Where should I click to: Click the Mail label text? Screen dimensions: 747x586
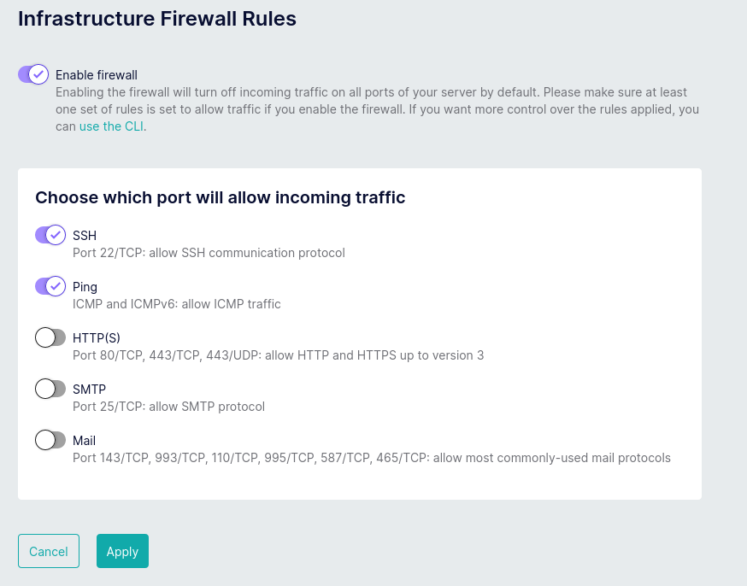[84, 441]
